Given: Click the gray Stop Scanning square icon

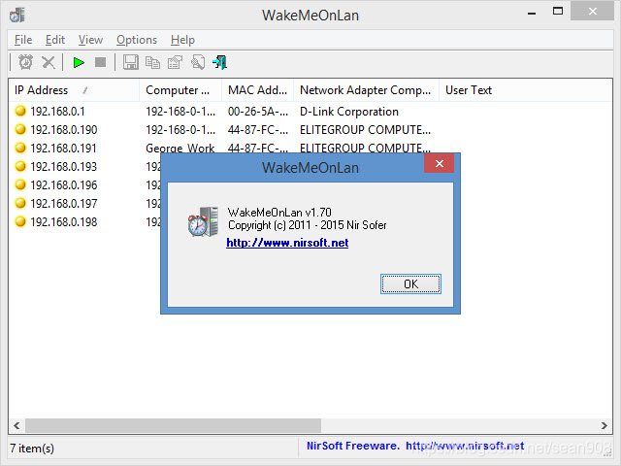Looking at the screenshot, I should click(x=101, y=62).
